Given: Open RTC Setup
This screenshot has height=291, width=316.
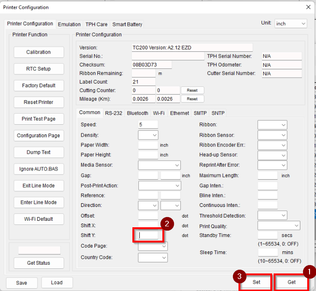Looking at the screenshot, I should pyautogui.click(x=38, y=69).
